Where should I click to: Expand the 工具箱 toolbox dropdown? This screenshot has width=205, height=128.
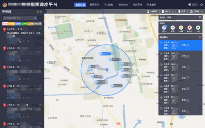click(202, 12)
